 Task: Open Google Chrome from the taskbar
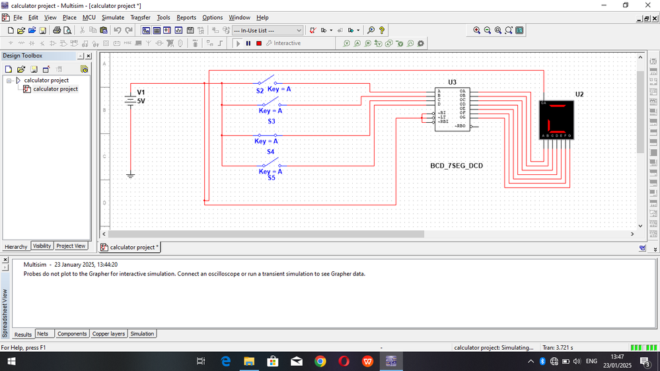coord(320,361)
